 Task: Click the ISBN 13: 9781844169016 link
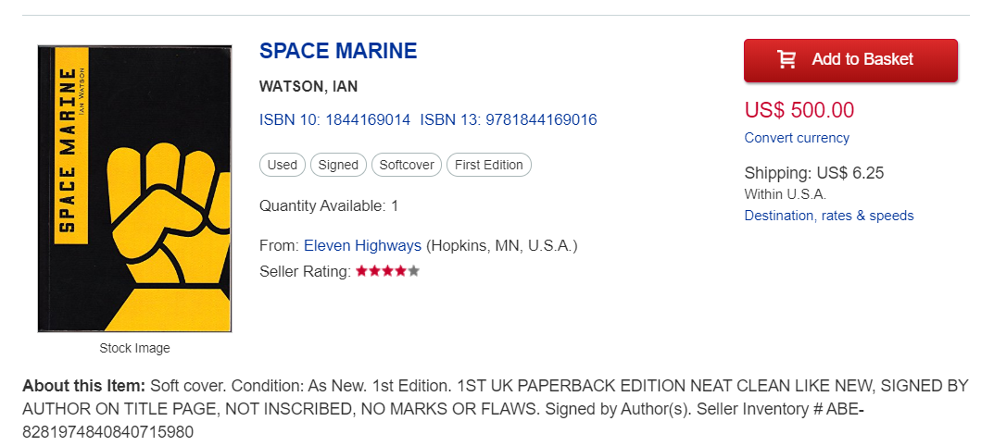(509, 119)
